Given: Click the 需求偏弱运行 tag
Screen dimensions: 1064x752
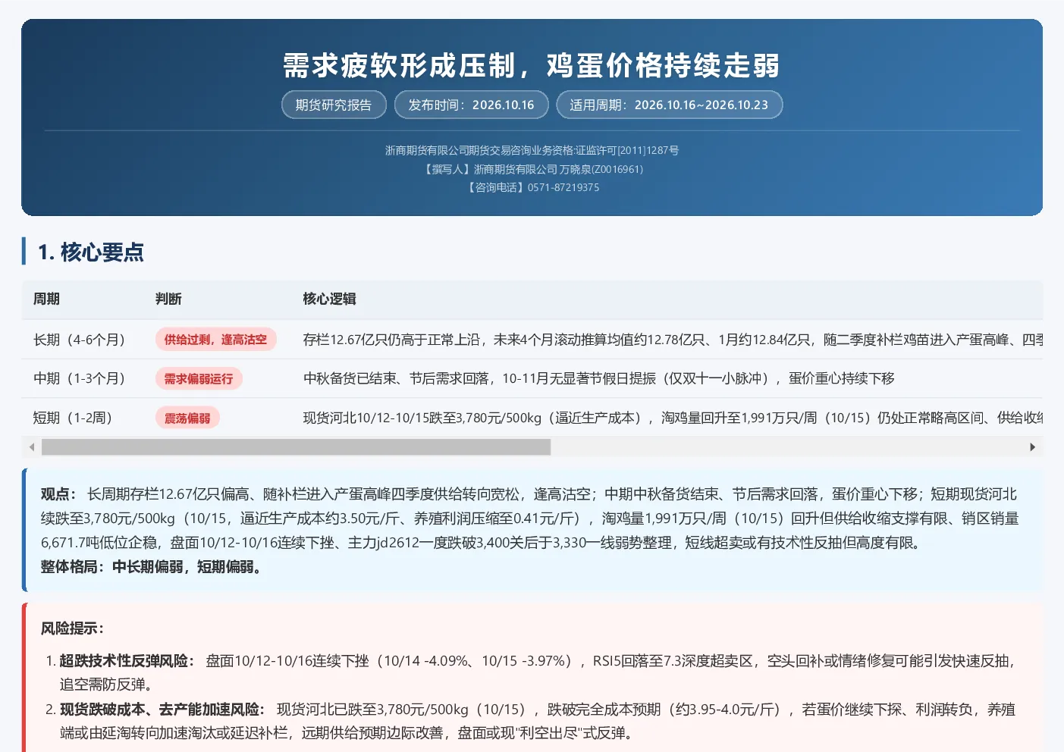Looking at the screenshot, I should (x=199, y=378).
